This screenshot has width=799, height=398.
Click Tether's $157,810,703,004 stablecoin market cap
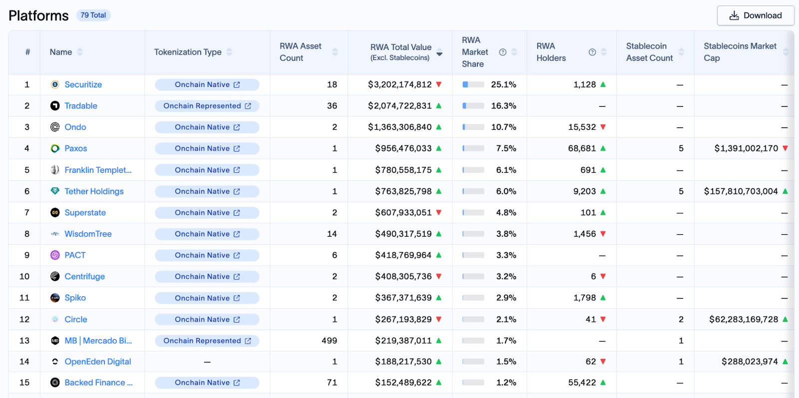coord(741,191)
